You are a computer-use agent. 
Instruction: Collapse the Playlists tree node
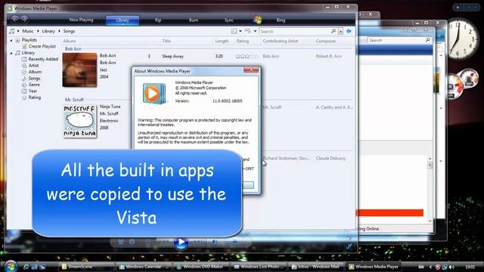coord(11,40)
